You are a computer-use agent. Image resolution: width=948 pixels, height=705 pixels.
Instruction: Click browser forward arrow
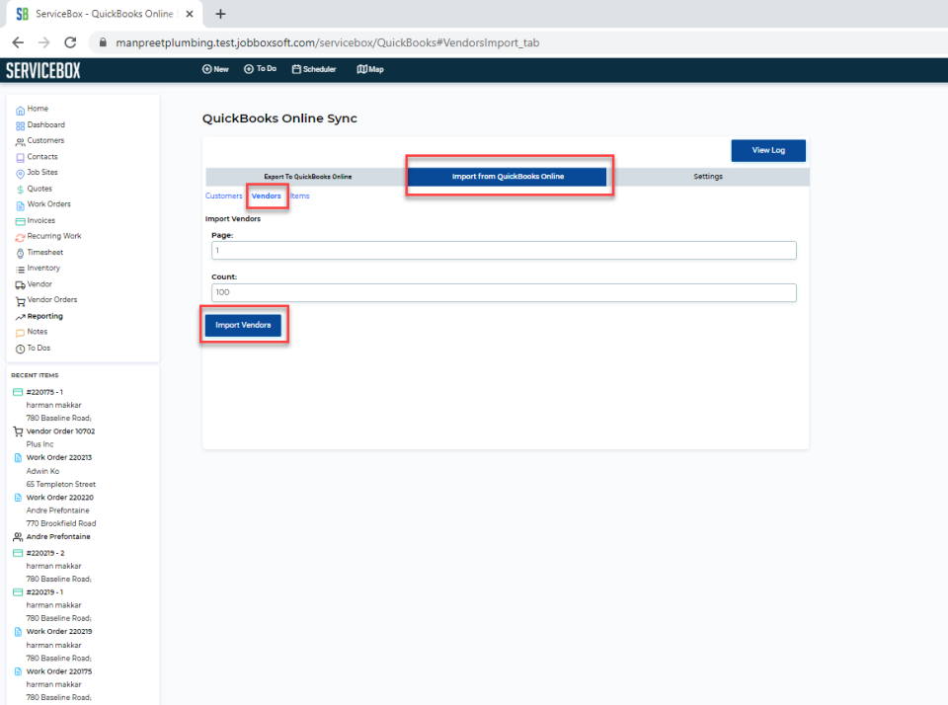tap(44, 42)
